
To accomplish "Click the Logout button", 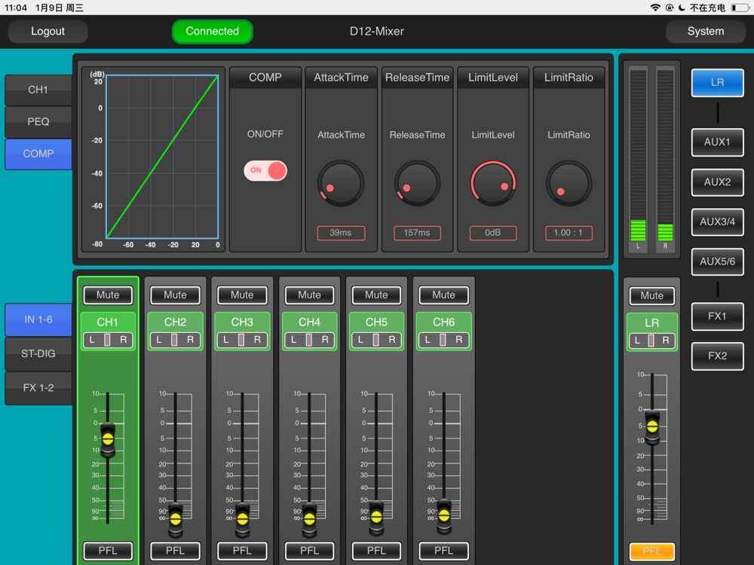I will coord(48,31).
